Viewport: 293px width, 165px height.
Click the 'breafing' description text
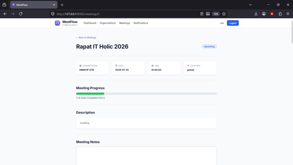(84, 123)
